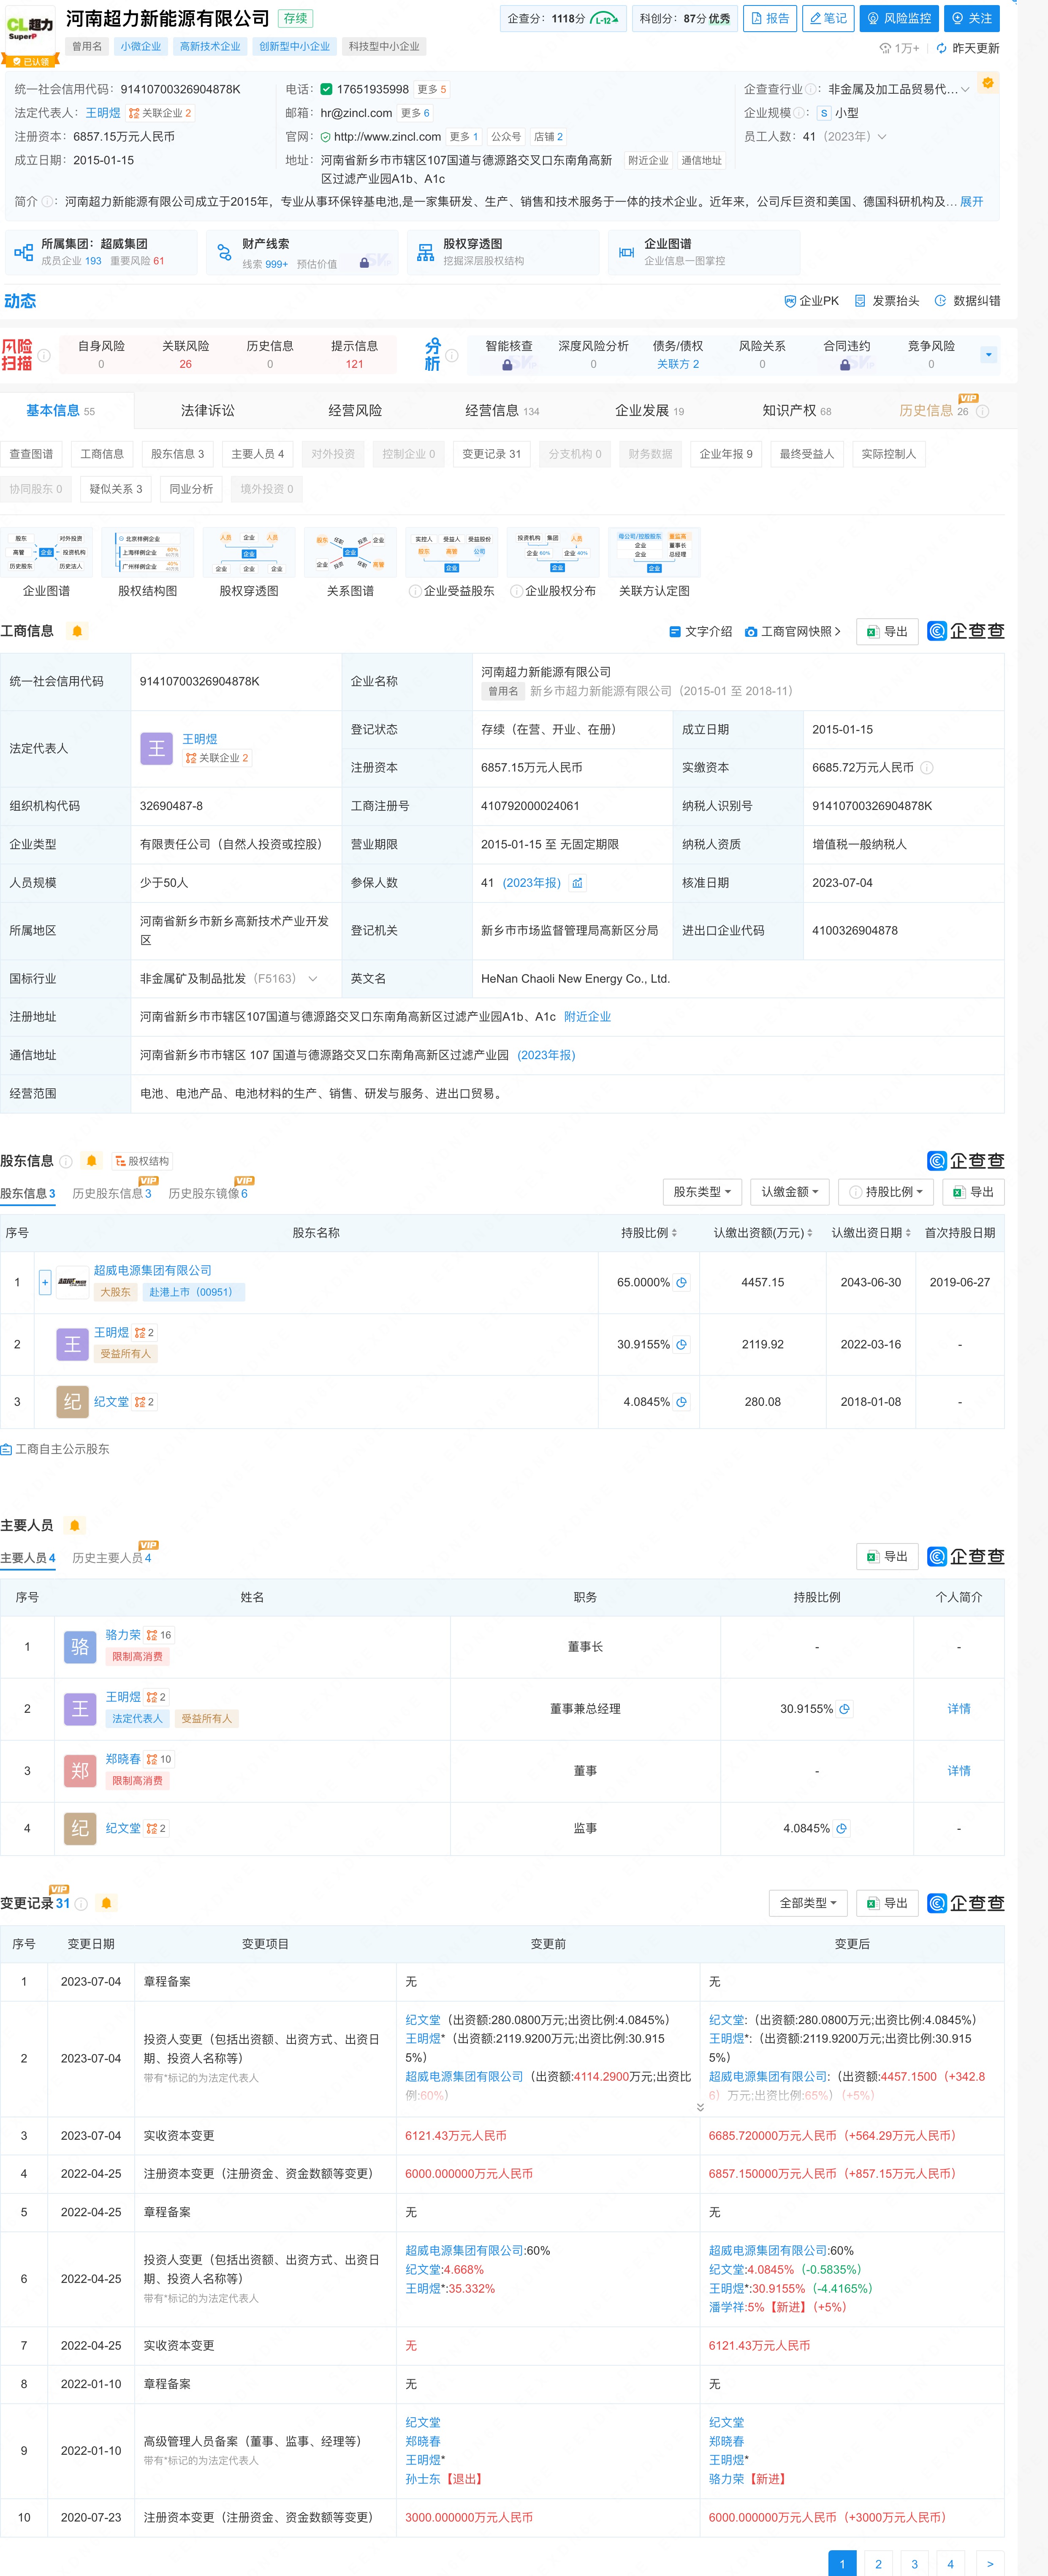The image size is (1048, 2576).
Task: Expand truncated change record row 2 chevron
Action: tap(700, 2107)
